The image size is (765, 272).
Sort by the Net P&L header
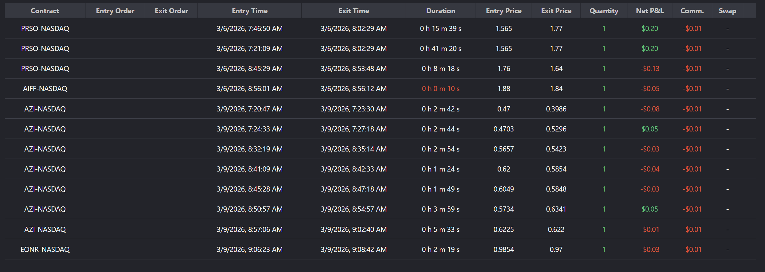[649, 11]
